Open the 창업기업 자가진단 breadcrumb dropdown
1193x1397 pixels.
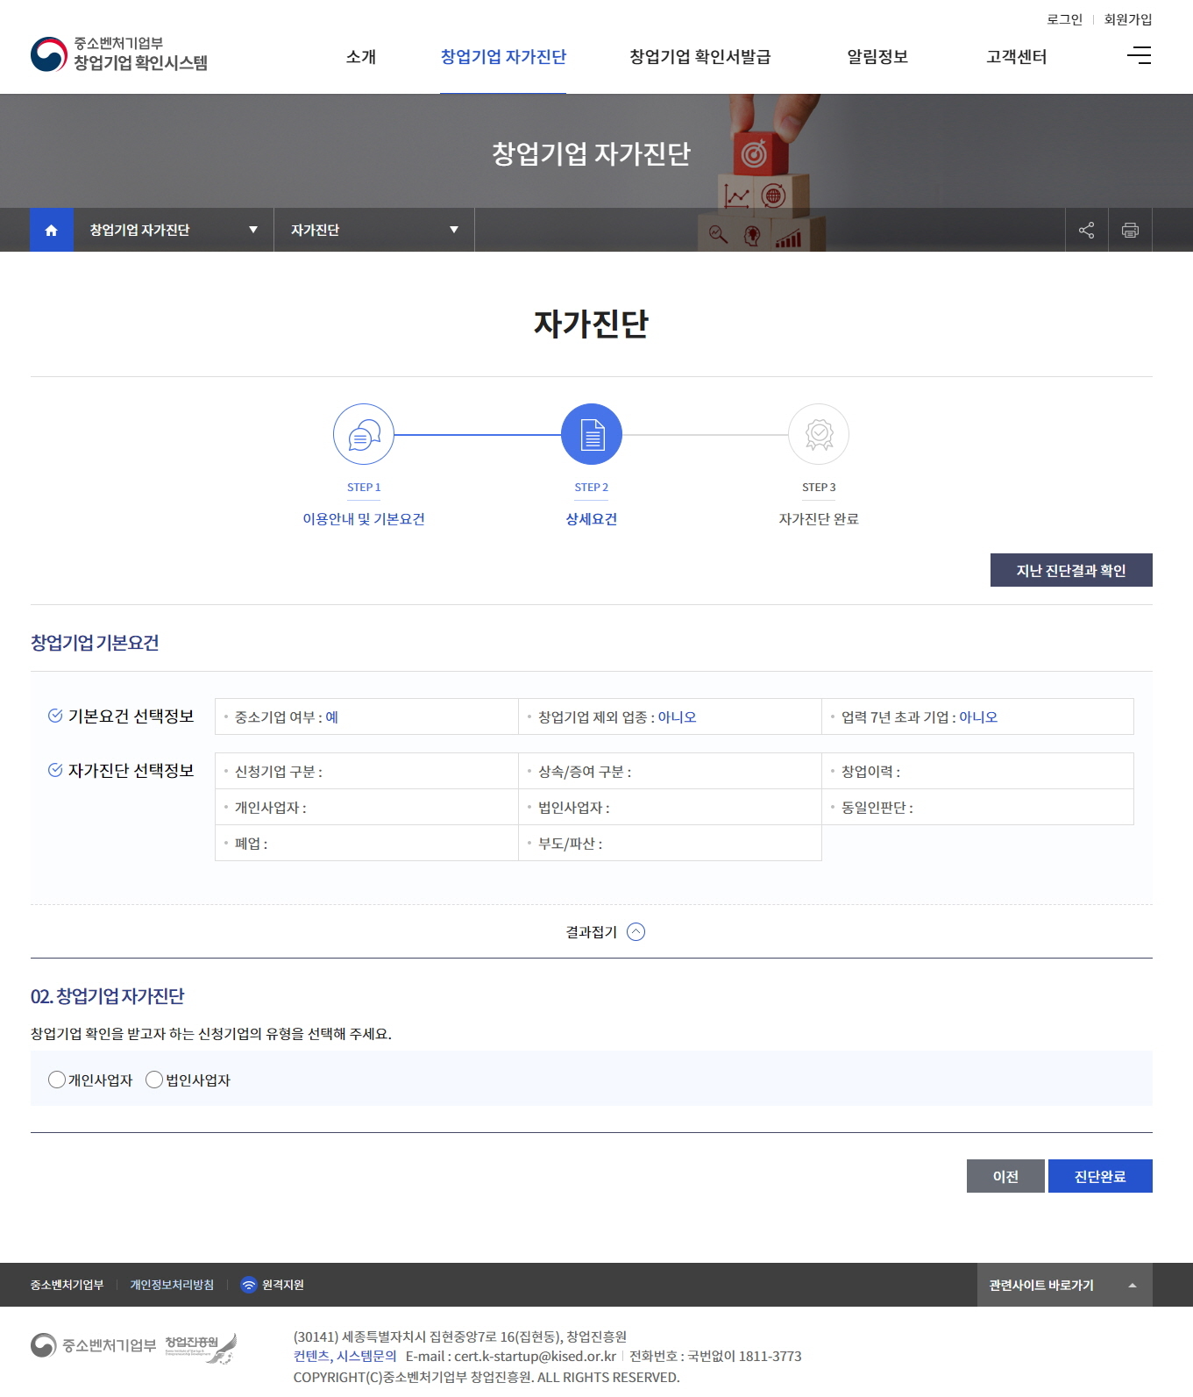click(x=174, y=230)
